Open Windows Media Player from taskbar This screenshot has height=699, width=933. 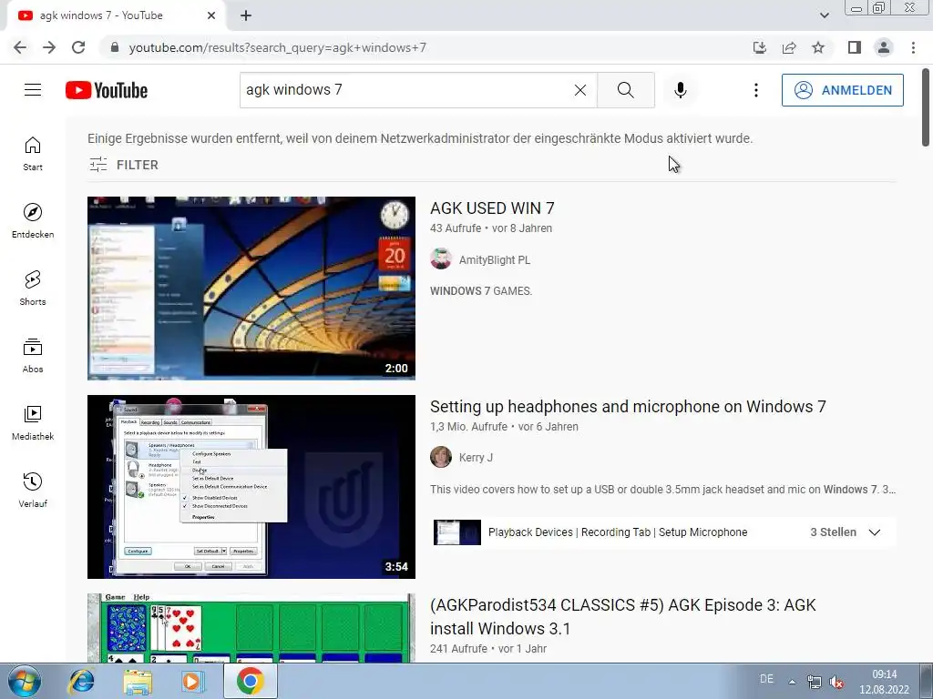pos(193,681)
